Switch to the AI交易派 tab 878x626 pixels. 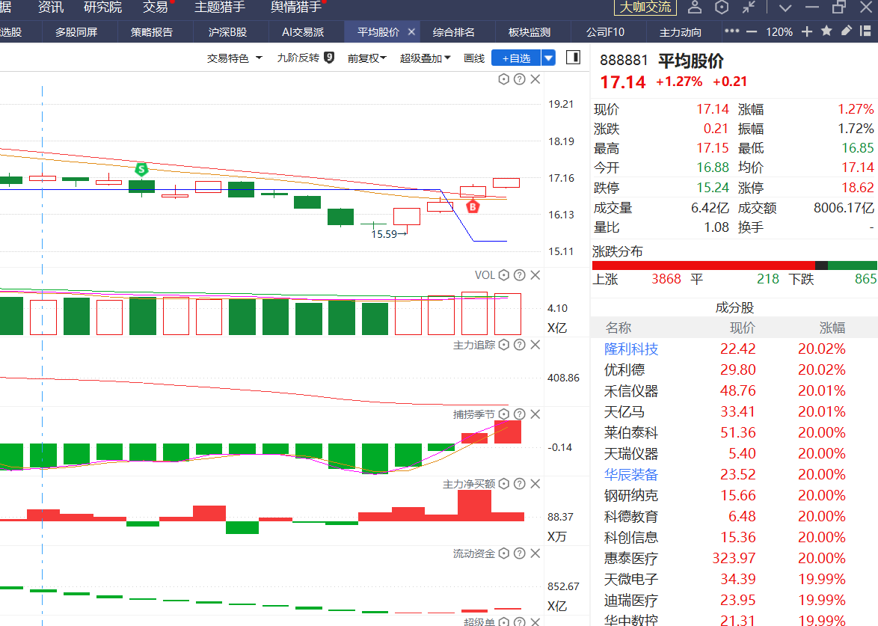pyautogui.click(x=303, y=32)
